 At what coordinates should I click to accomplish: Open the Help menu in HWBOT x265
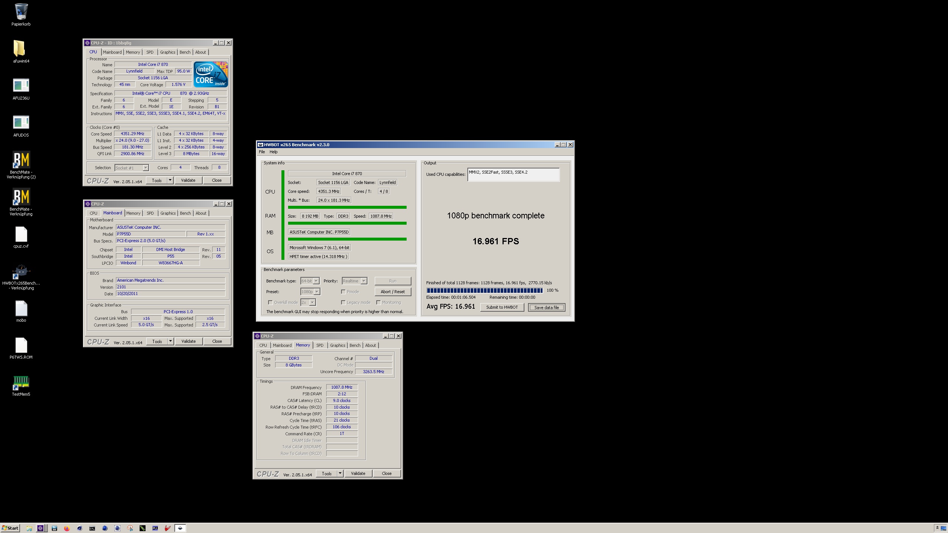(273, 152)
